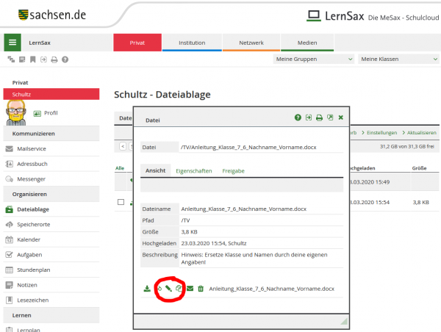Click the green pencil edit icon
This screenshot has height=332, width=441.
[168, 289]
